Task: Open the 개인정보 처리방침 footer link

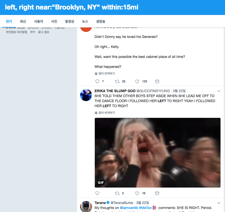Action: click(x=16, y=32)
